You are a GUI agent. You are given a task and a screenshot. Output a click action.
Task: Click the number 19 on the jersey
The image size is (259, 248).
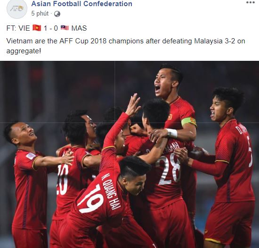pos(91,199)
